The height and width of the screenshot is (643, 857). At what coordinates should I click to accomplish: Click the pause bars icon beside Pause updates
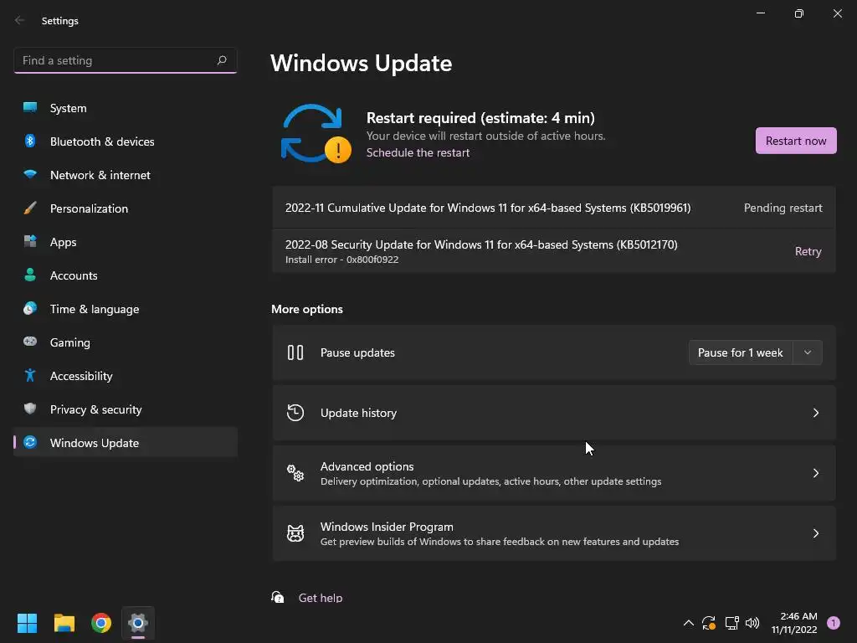tap(295, 352)
